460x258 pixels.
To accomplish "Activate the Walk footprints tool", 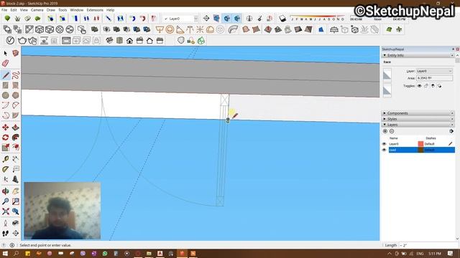I will tap(5, 233).
